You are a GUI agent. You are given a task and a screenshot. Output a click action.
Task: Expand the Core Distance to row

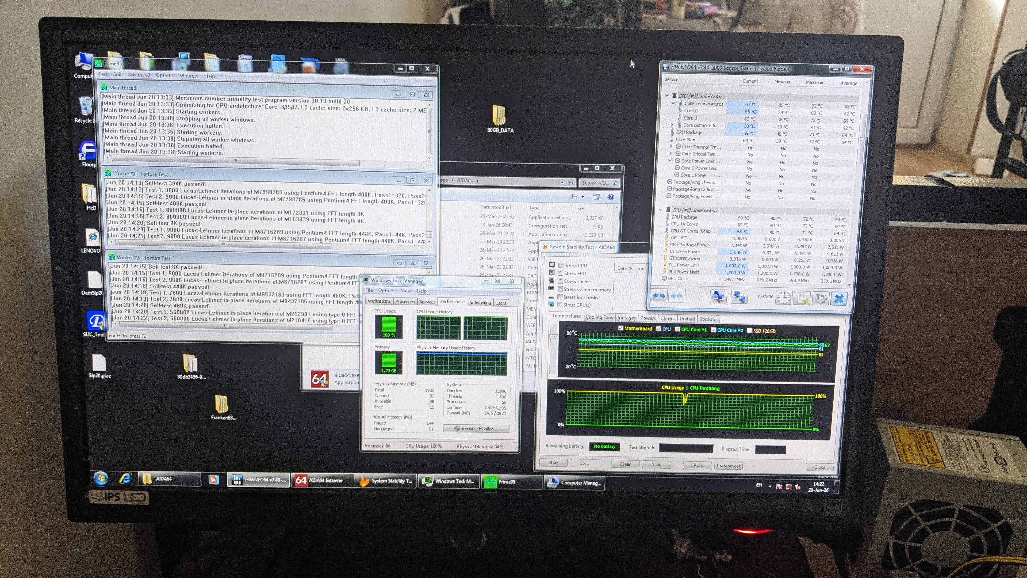pos(672,125)
